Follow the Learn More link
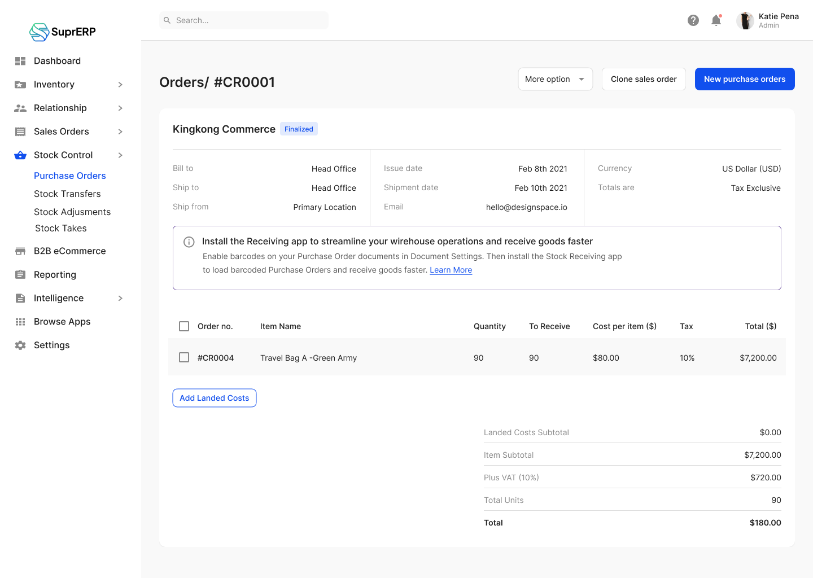813x578 pixels. tap(451, 270)
